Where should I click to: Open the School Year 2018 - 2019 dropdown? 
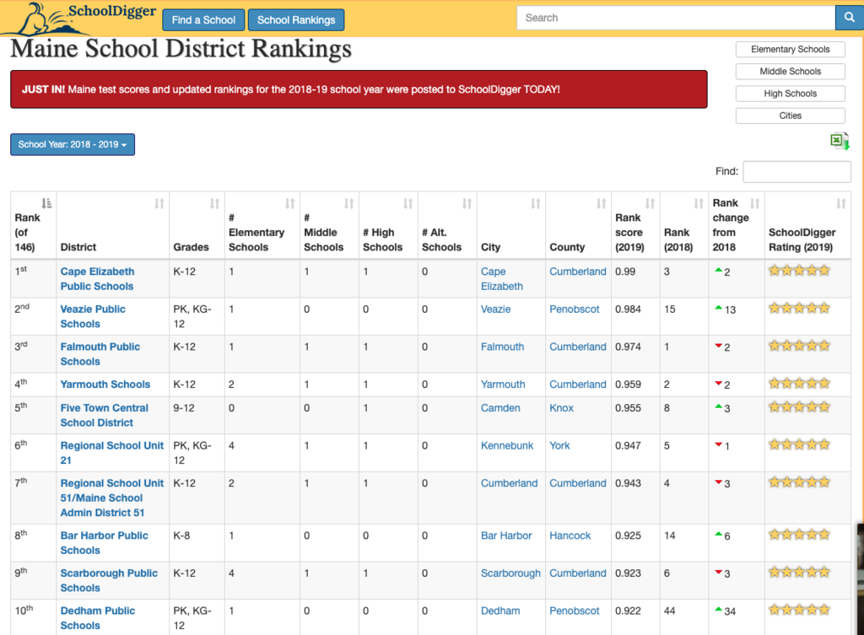[73, 144]
